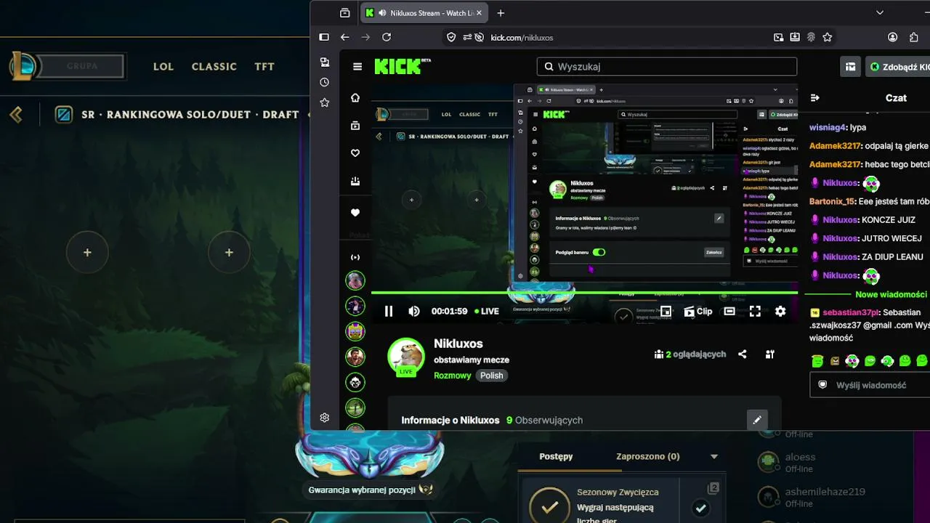Bookmark this page with the star
930x523 pixels.
click(827, 37)
